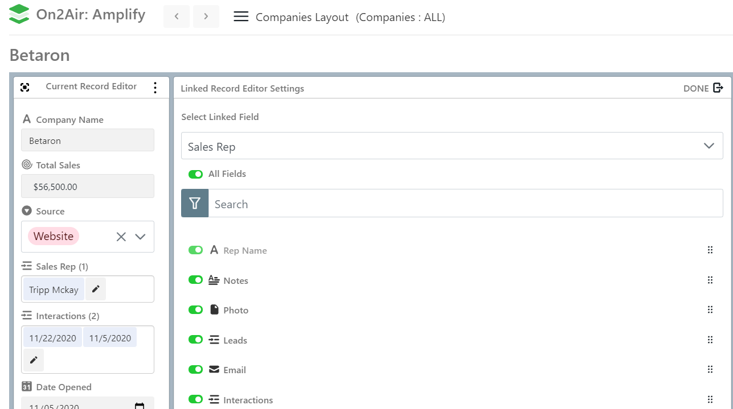
Task: Click the pencil edit icon under Interactions dates
Action: [x=34, y=360]
